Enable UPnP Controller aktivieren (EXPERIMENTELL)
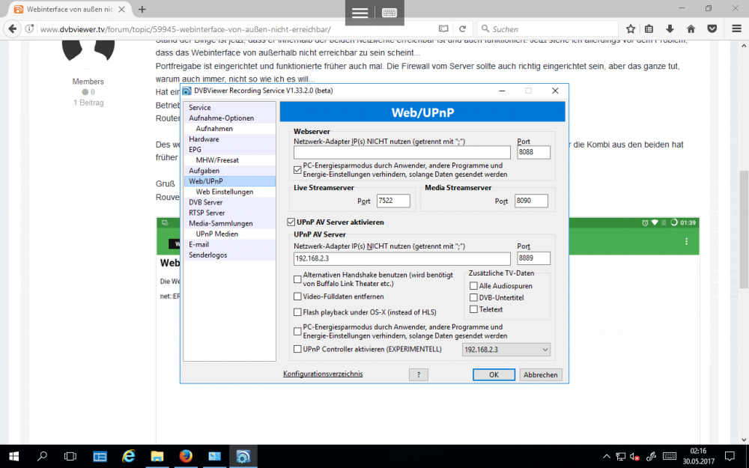749x468 pixels. click(297, 349)
